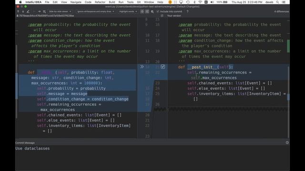The height and width of the screenshot is (171, 305).
Task: Click the read-only lock icon beside revision hash
Action: click(x=17, y=16)
